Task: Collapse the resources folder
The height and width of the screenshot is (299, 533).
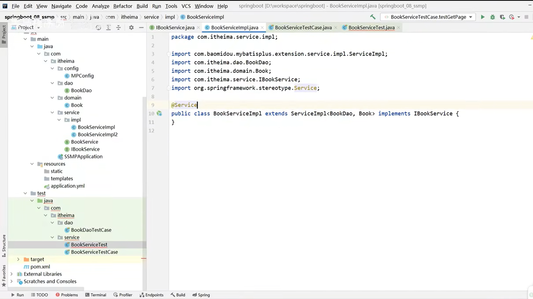Action: [x=32, y=164]
